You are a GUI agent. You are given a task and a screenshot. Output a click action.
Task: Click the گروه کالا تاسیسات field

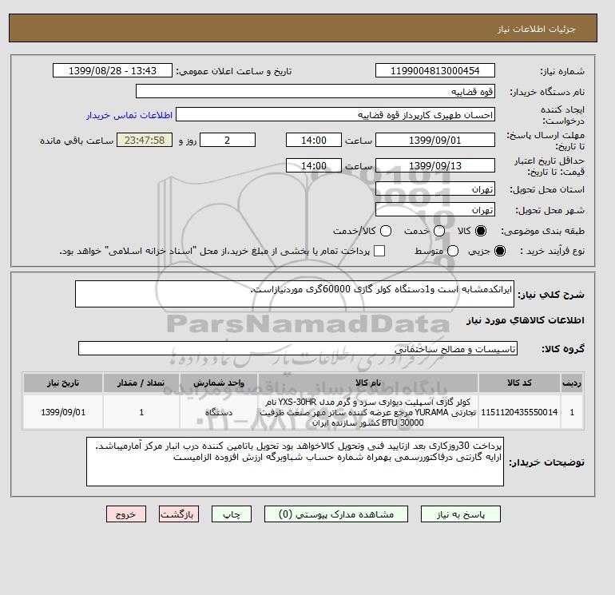click(x=298, y=348)
